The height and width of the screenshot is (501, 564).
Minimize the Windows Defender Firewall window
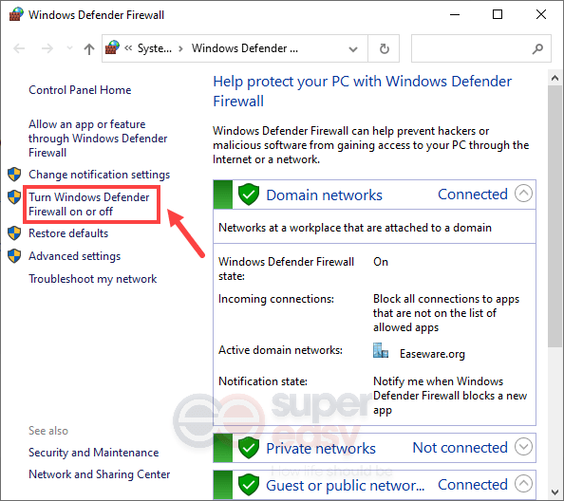(455, 15)
